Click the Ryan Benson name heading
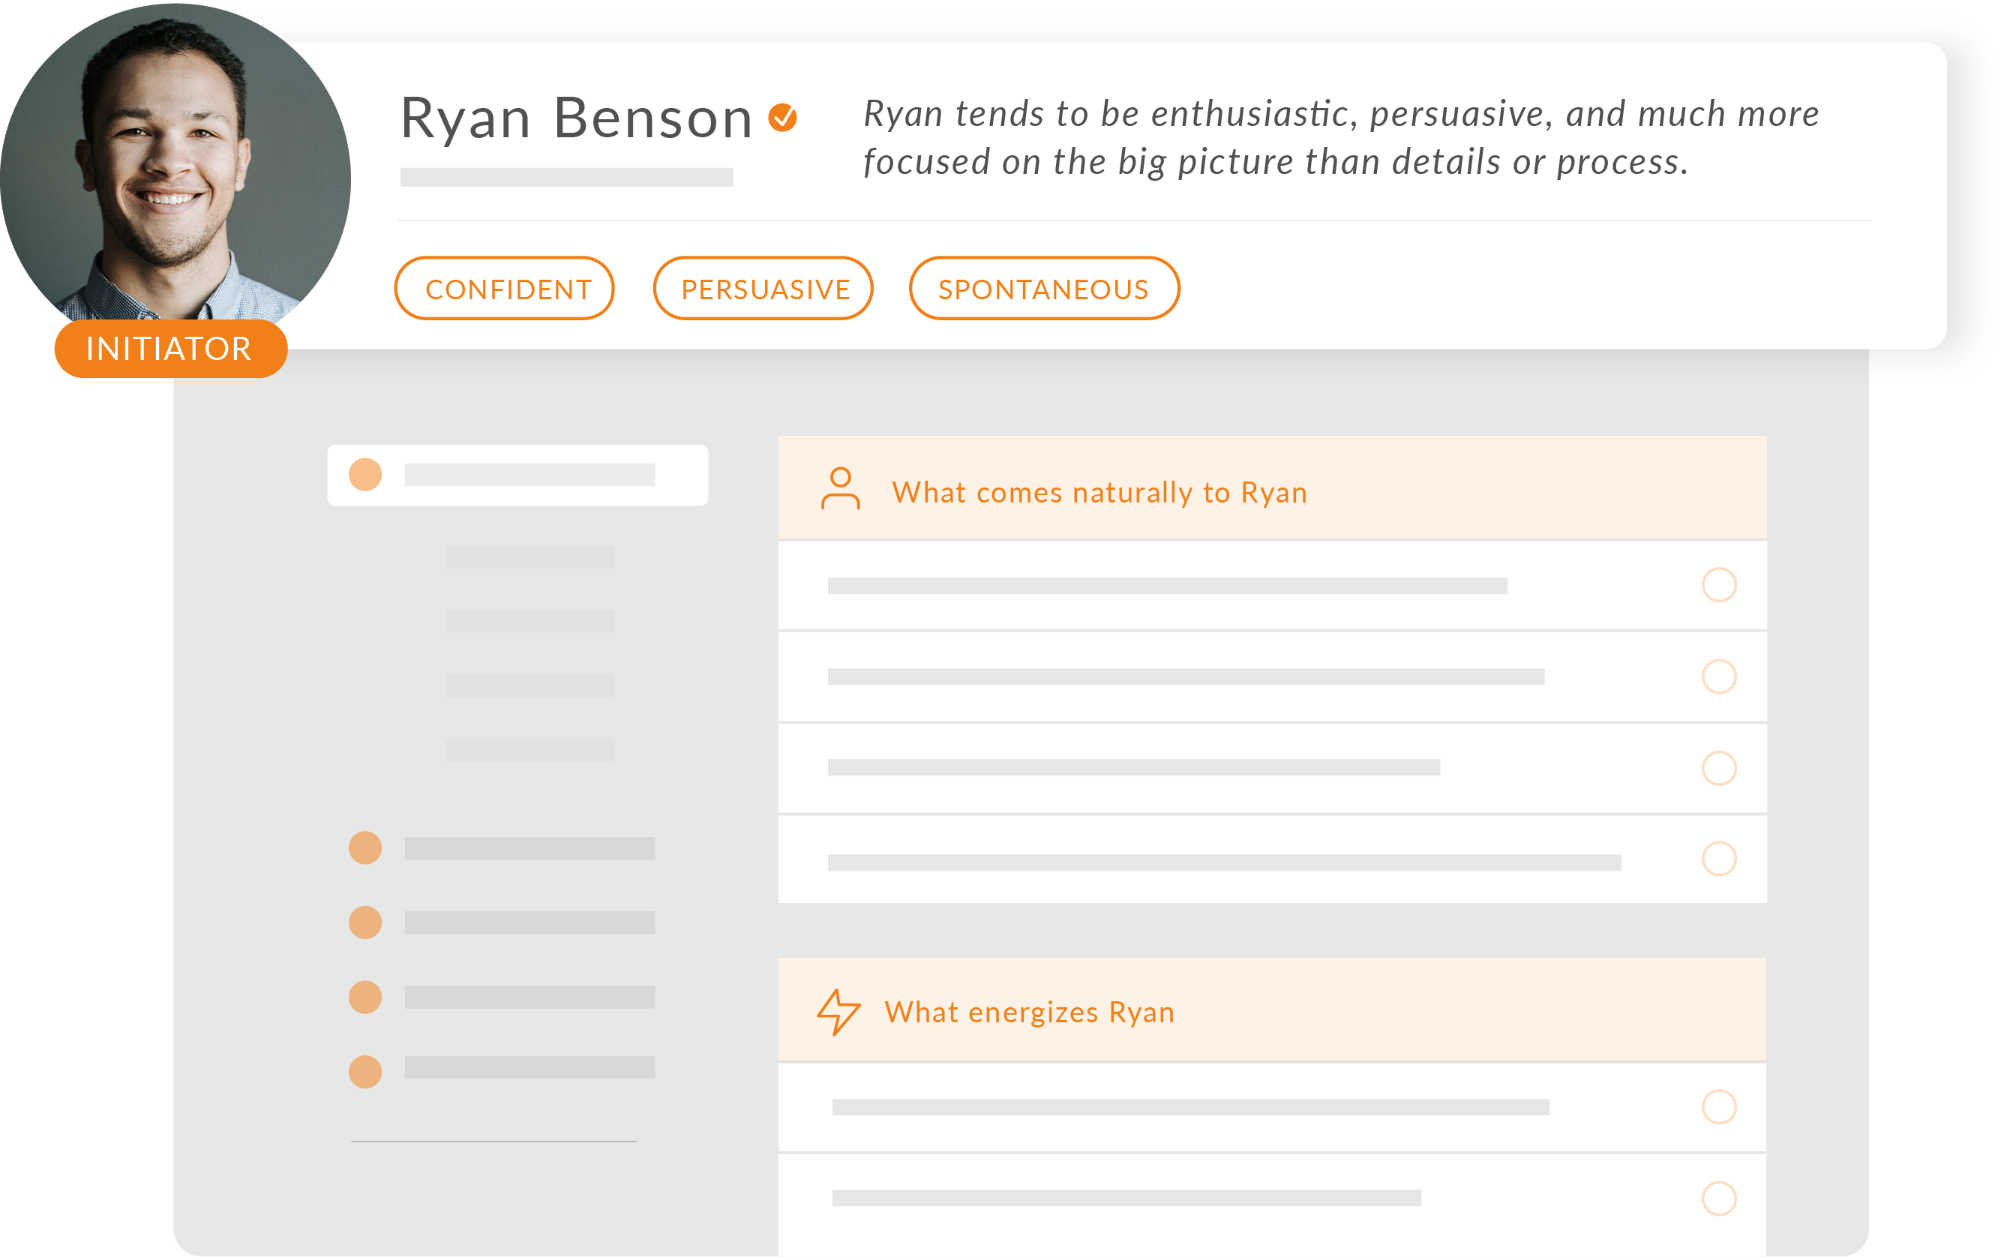The height and width of the screenshot is (1257, 2013). coord(576,118)
